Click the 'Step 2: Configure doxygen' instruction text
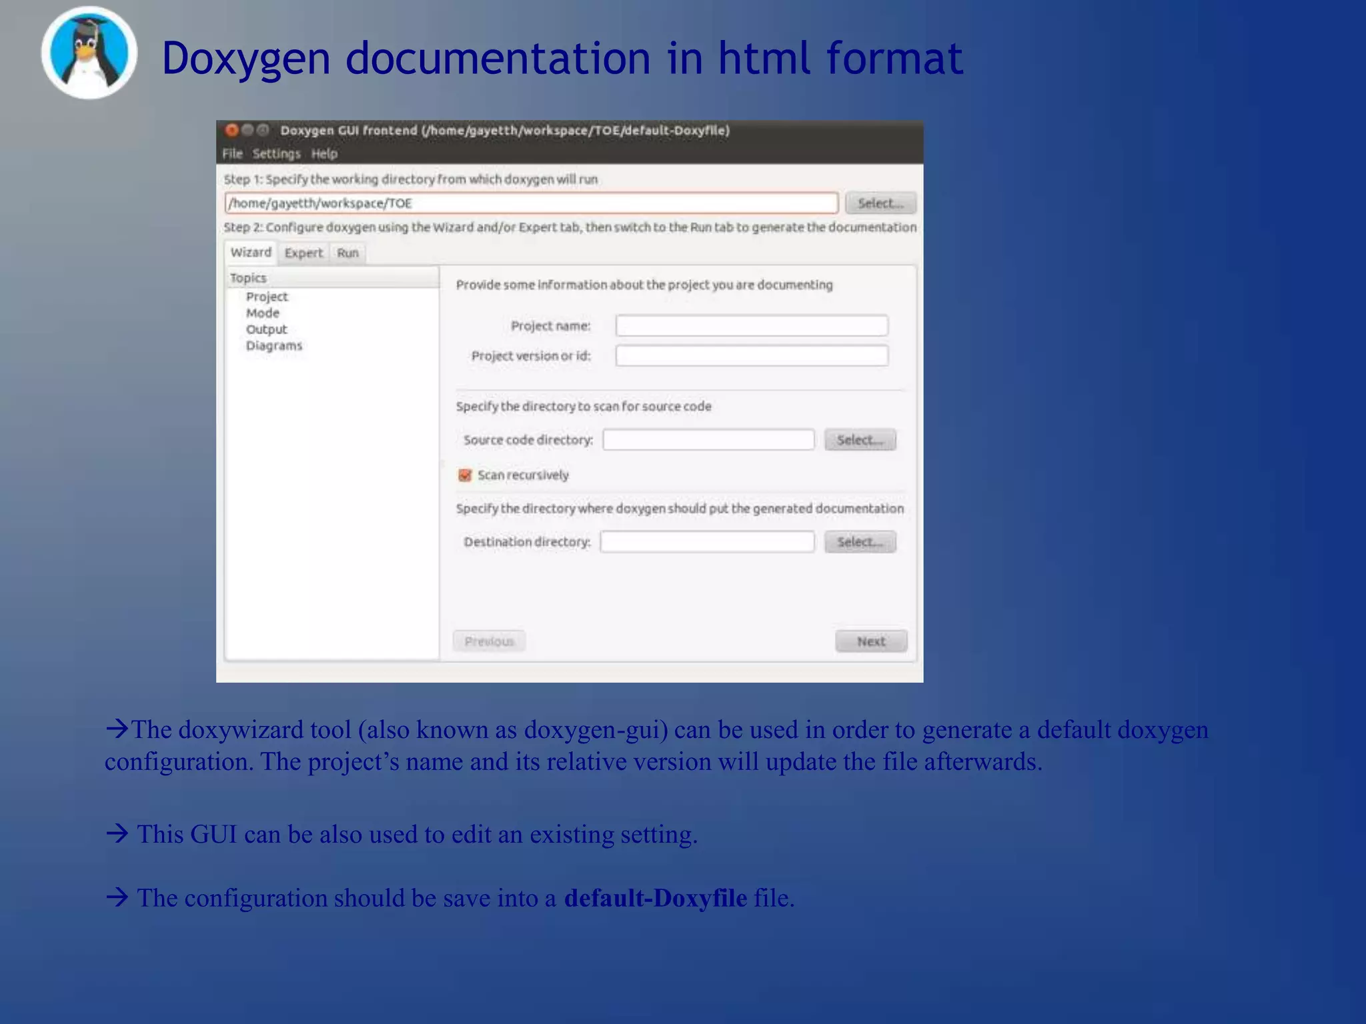This screenshot has height=1024, width=1366. [570, 227]
